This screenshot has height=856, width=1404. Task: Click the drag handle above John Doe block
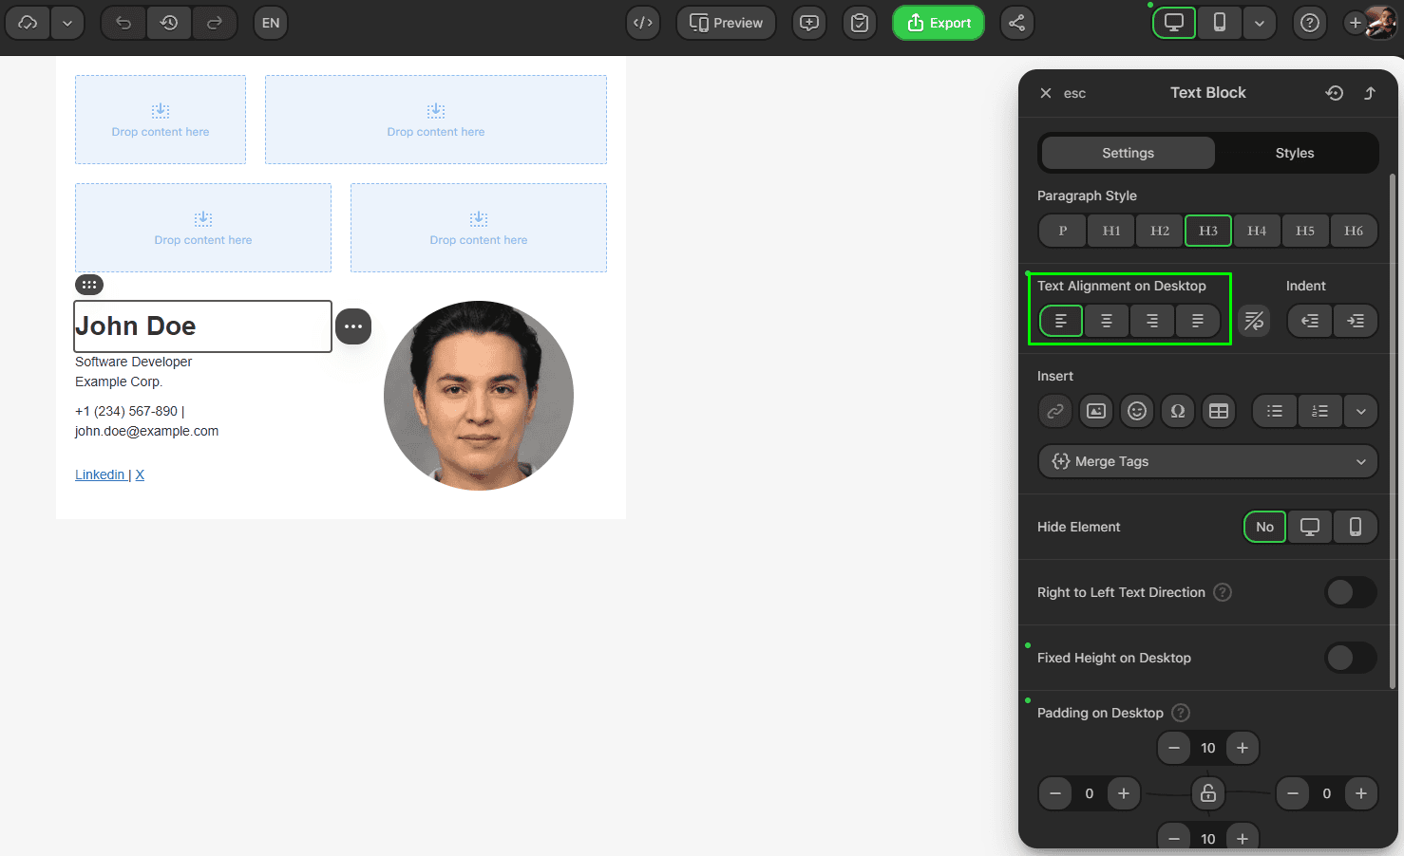pyautogui.click(x=89, y=285)
